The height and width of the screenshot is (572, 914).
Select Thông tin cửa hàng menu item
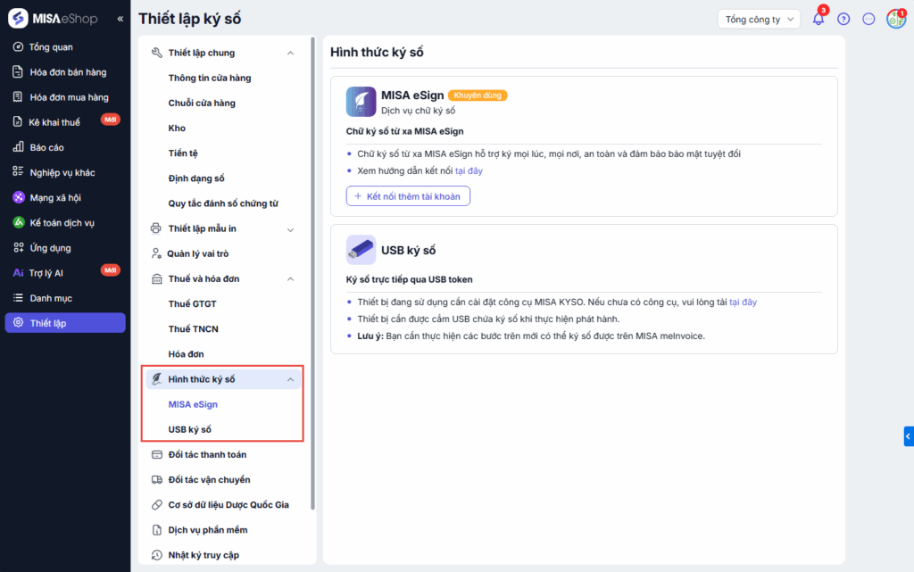point(209,78)
